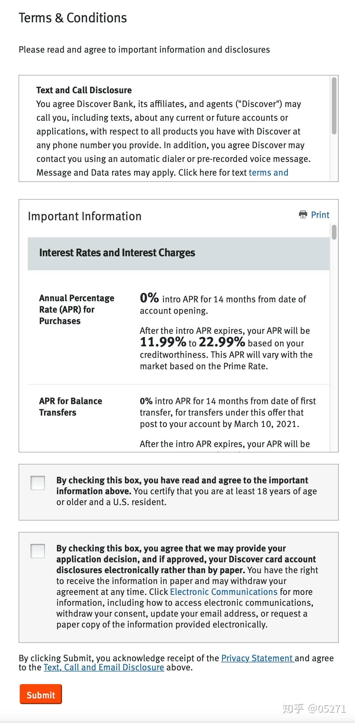Viewport: 355px width, 723px height.
Task: Click the Text and Call Disclosure bold heading
Action: [x=84, y=90]
